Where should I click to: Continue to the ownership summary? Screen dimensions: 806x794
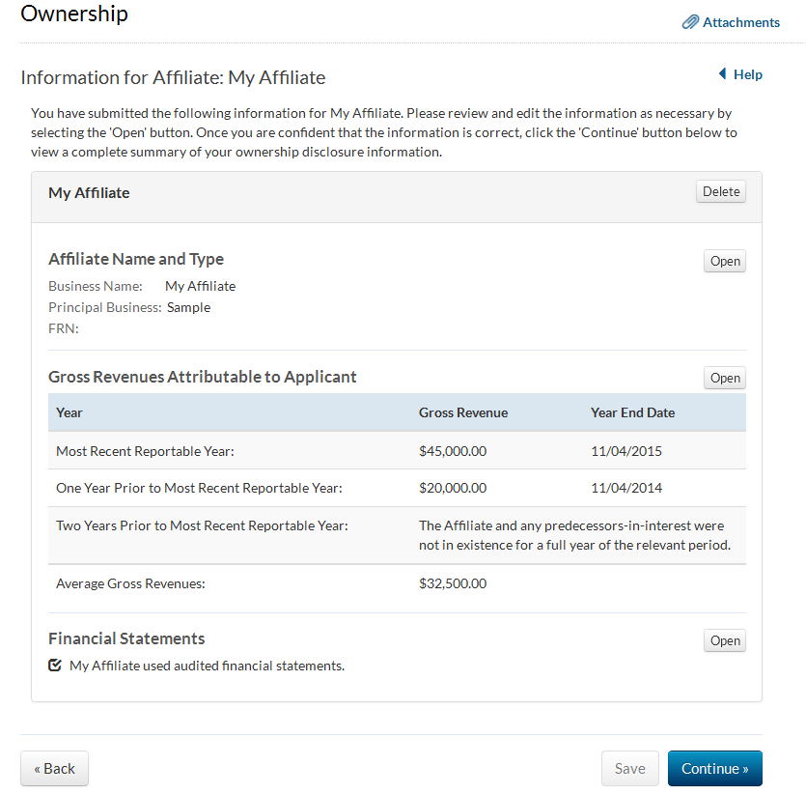pyautogui.click(x=714, y=769)
